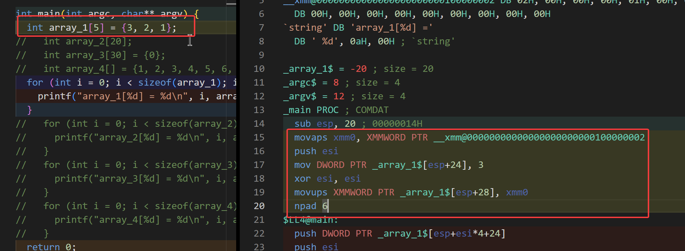Select line number 14 in assembly gutter
The height and width of the screenshot is (251, 685).
(x=259, y=124)
